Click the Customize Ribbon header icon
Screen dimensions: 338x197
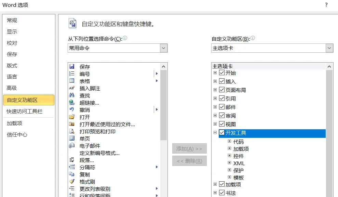click(73, 23)
